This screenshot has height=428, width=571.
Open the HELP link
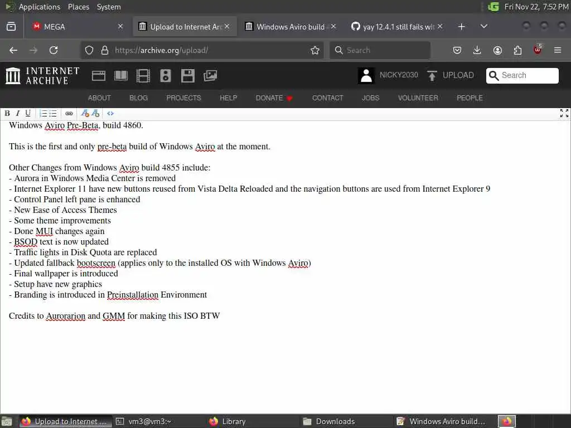(x=228, y=98)
